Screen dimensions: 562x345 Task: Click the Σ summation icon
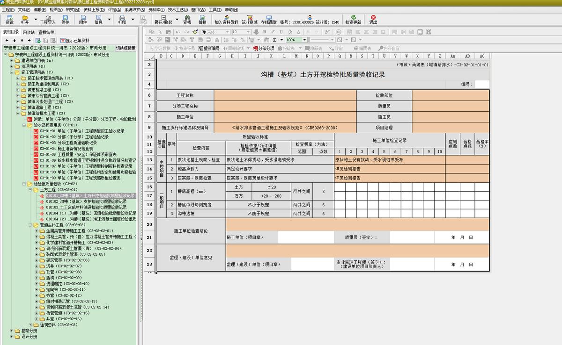click(274, 39)
